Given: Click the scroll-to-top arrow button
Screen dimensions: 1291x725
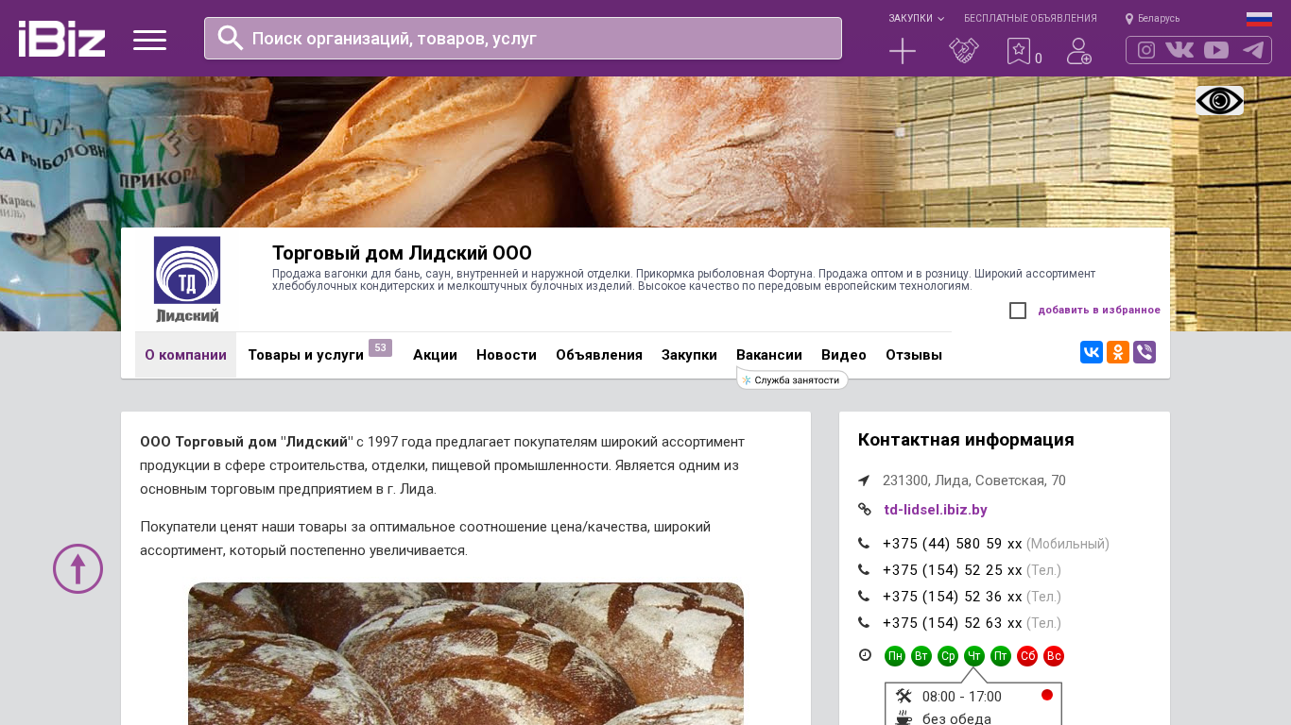Looking at the screenshot, I should click(x=77, y=568).
